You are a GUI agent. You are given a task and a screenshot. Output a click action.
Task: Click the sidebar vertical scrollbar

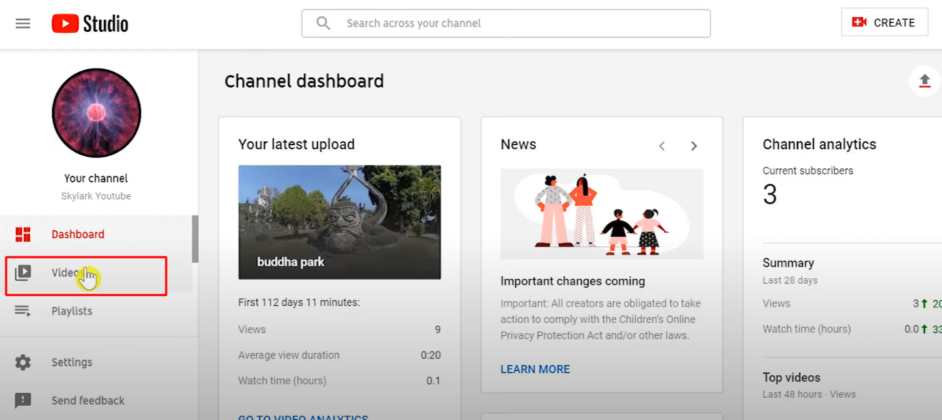(195, 239)
